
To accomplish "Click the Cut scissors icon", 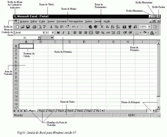I will tap(51, 27).
